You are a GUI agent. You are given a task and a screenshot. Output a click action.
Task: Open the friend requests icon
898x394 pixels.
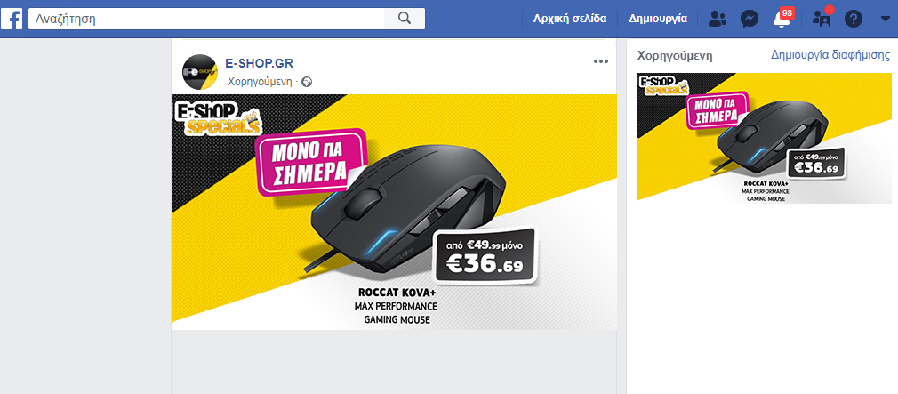717,19
